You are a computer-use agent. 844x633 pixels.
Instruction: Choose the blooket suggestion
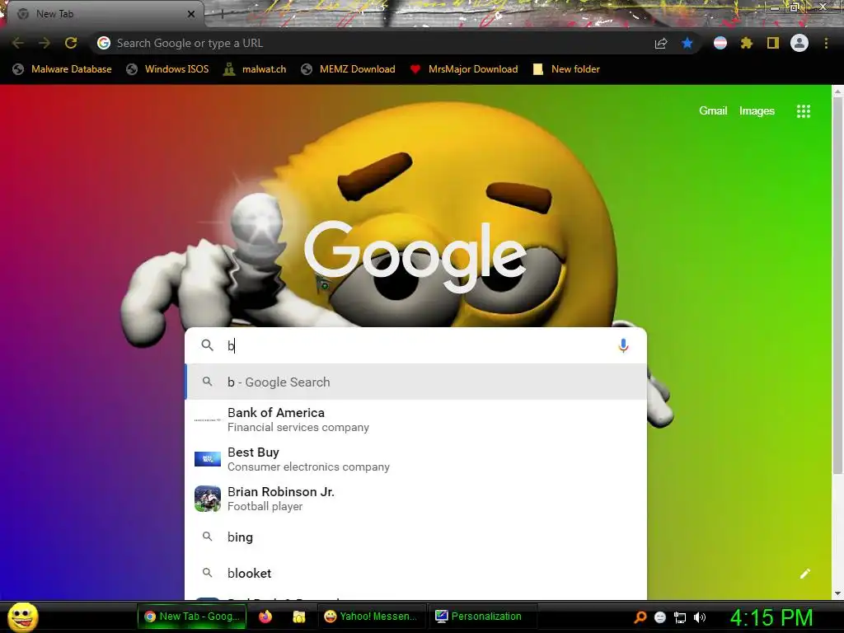(415, 574)
